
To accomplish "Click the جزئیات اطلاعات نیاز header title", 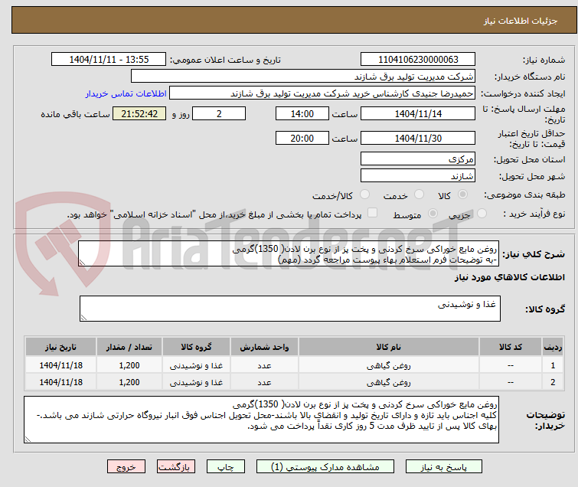I will pos(521,21).
